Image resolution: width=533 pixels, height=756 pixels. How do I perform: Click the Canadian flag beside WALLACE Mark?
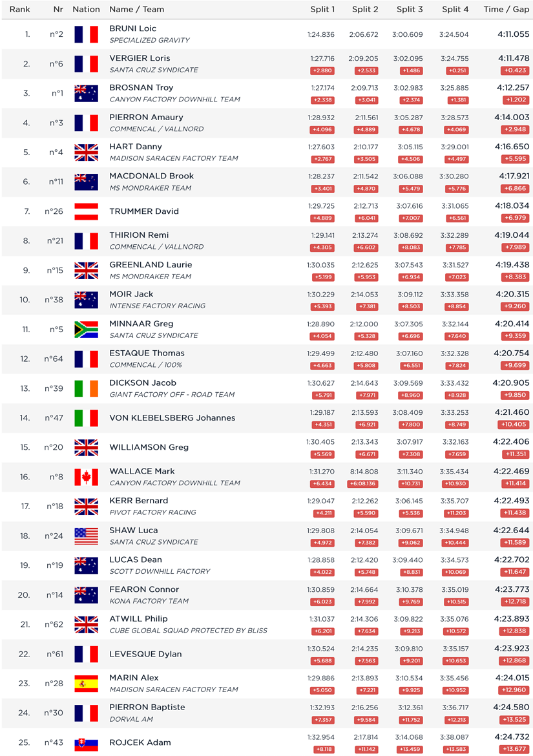87,477
